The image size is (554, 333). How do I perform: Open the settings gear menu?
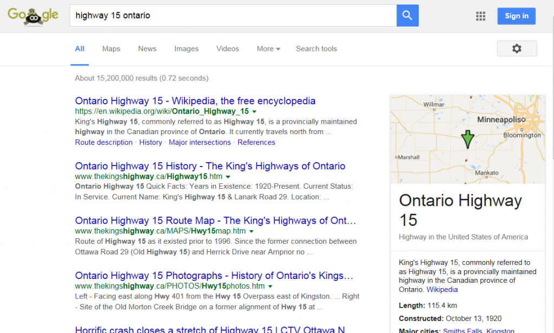point(517,48)
